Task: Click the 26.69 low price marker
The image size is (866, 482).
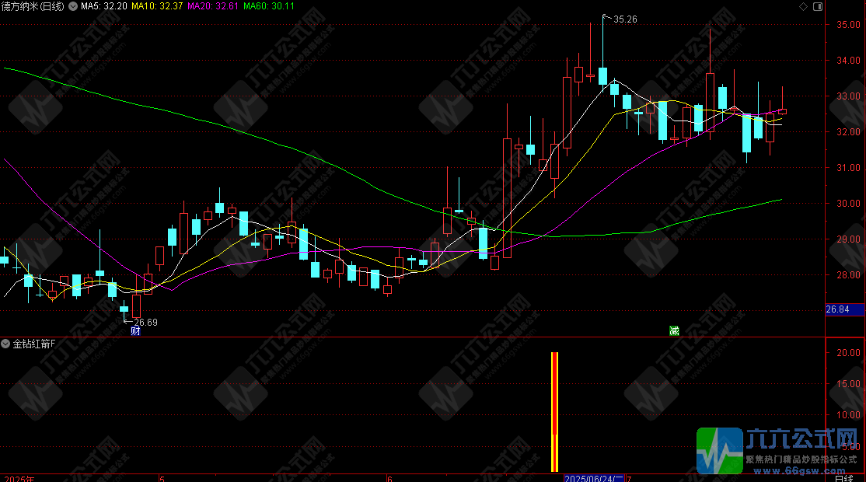Action: click(145, 323)
